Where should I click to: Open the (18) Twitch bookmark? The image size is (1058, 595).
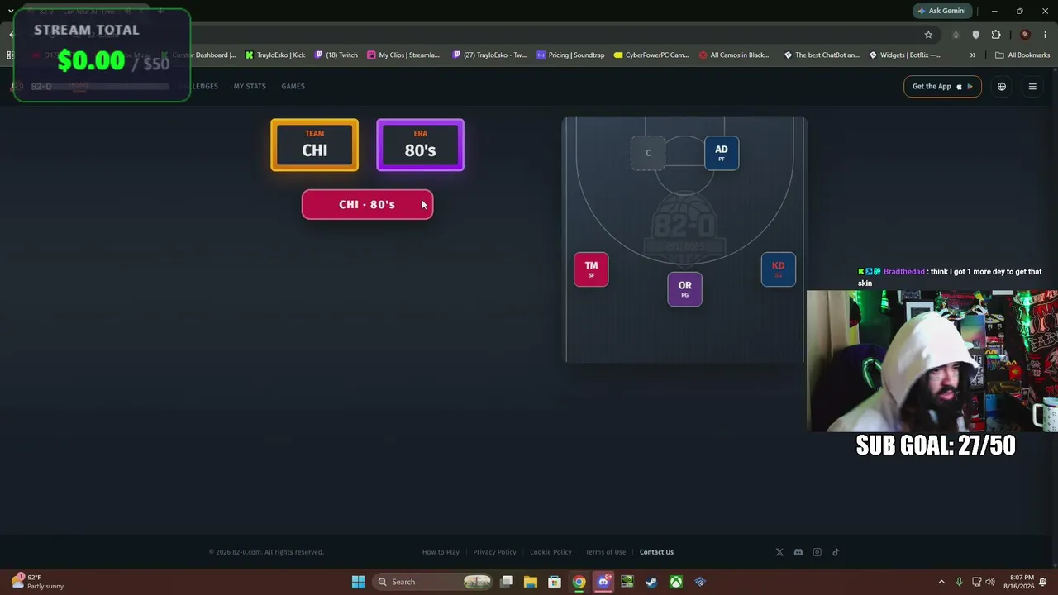(336, 55)
